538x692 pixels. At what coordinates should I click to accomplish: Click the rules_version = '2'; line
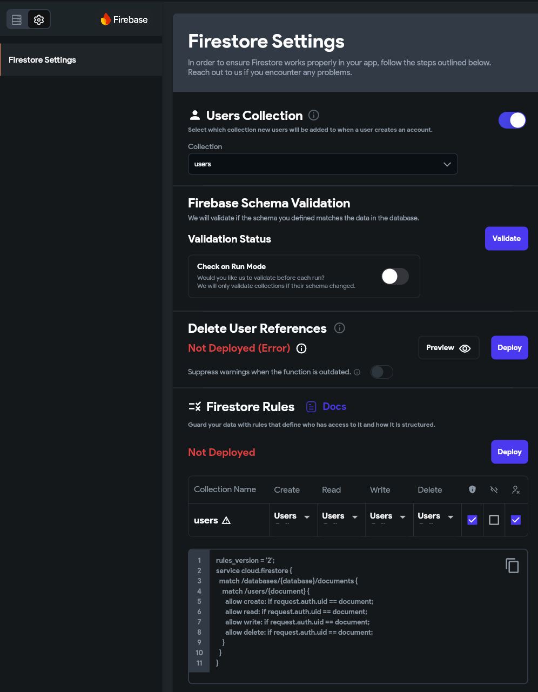pos(245,561)
